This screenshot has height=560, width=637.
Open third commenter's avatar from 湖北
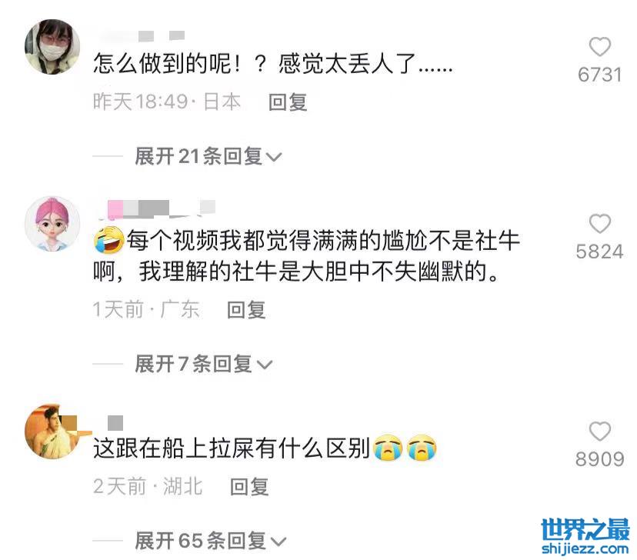[x=52, y=432]
